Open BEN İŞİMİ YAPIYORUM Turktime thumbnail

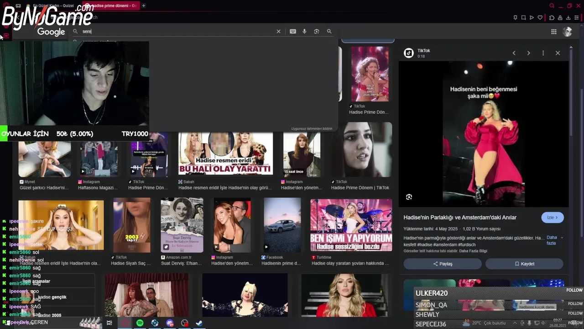[351, 225]
